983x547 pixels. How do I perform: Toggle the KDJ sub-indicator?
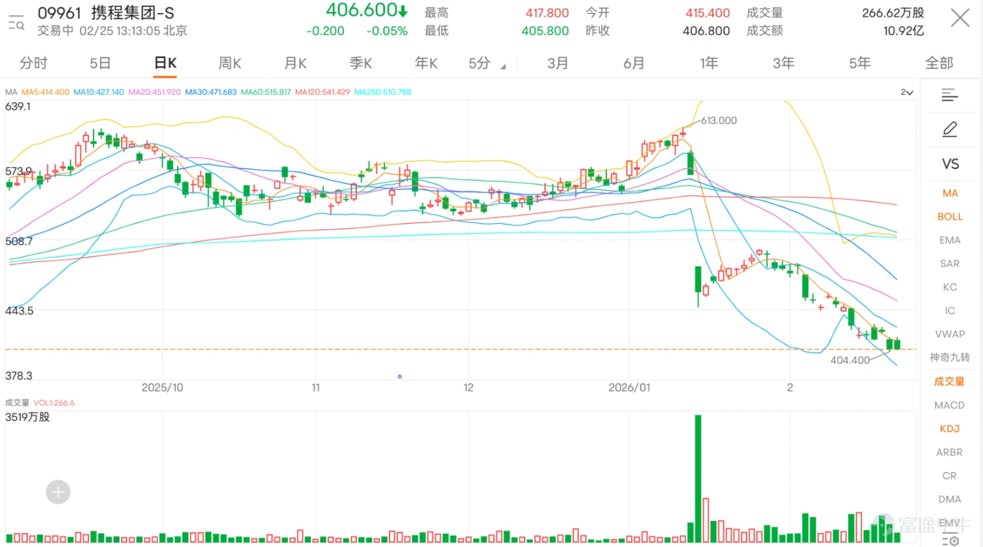[949, 428]
